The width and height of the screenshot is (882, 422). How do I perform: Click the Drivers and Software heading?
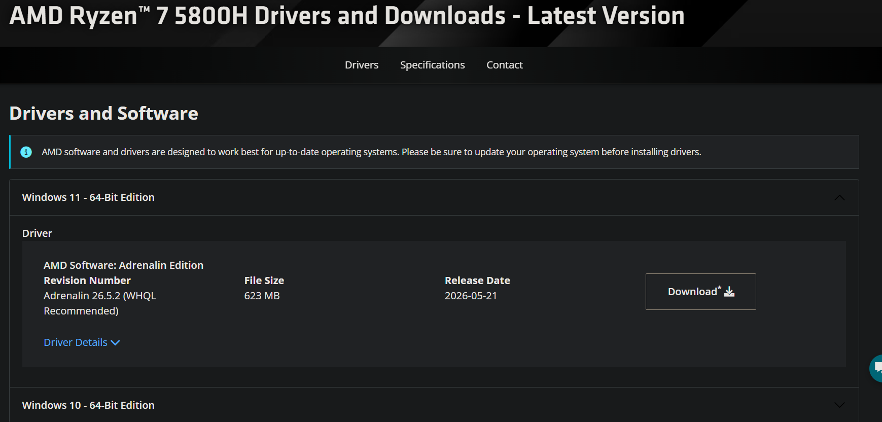(104, 113)
